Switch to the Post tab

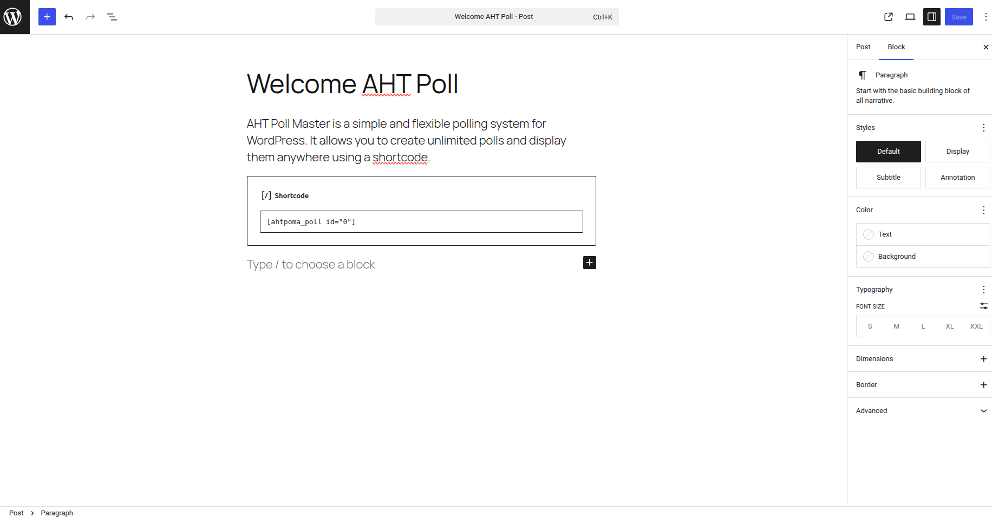(x=863, y=47)
